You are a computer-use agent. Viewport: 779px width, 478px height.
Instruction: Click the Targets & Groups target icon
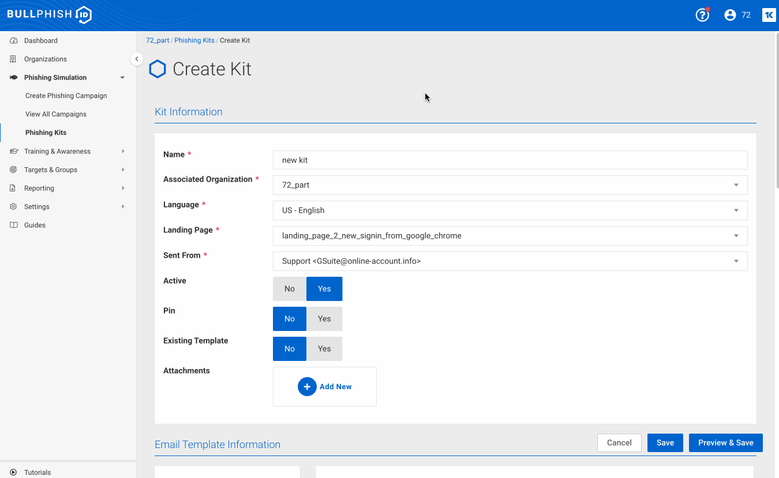(x=13, y=170)
